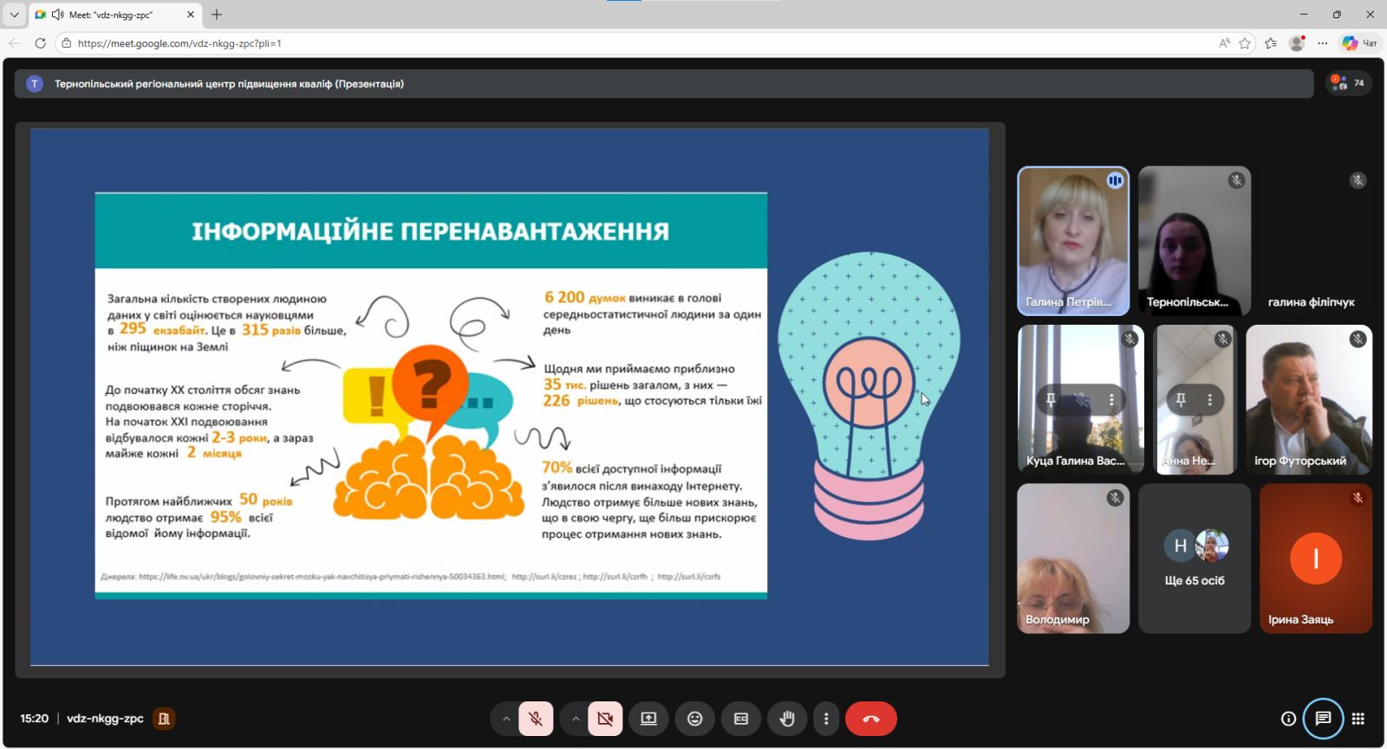The height and width of the screenshot is (749, 1387).
Task: Open the meeting details info icon
Action: coord(1288,719)
